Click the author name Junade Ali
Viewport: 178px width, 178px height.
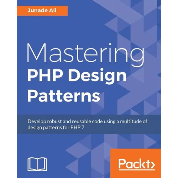coord(42,11)
